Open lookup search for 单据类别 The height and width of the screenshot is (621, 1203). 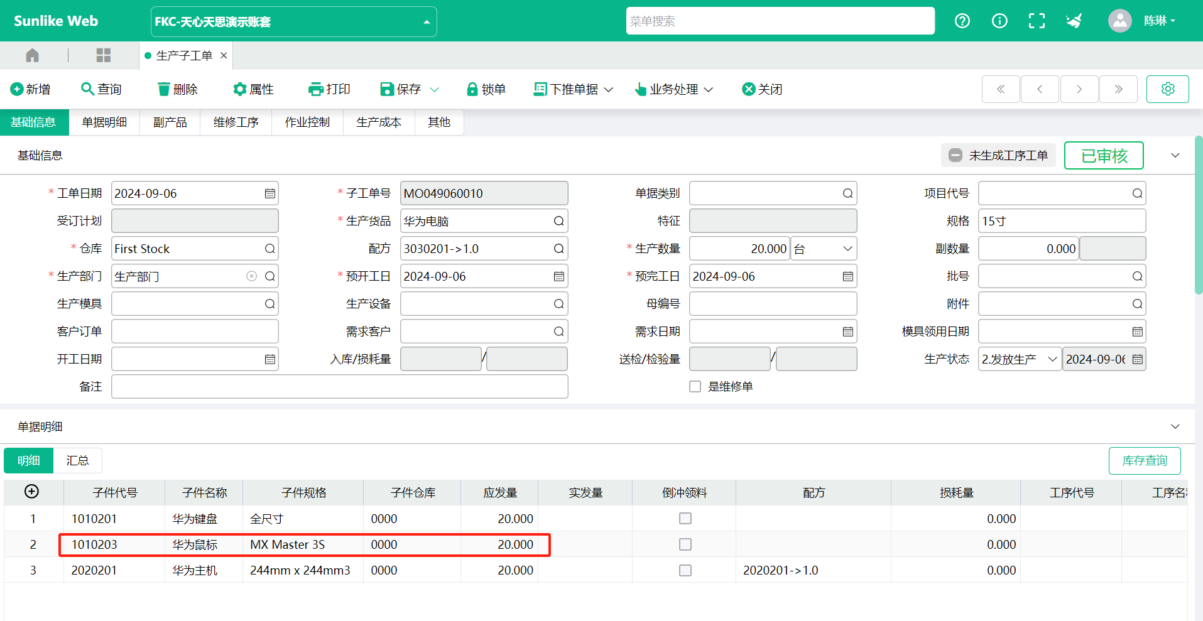click(848, 193)
